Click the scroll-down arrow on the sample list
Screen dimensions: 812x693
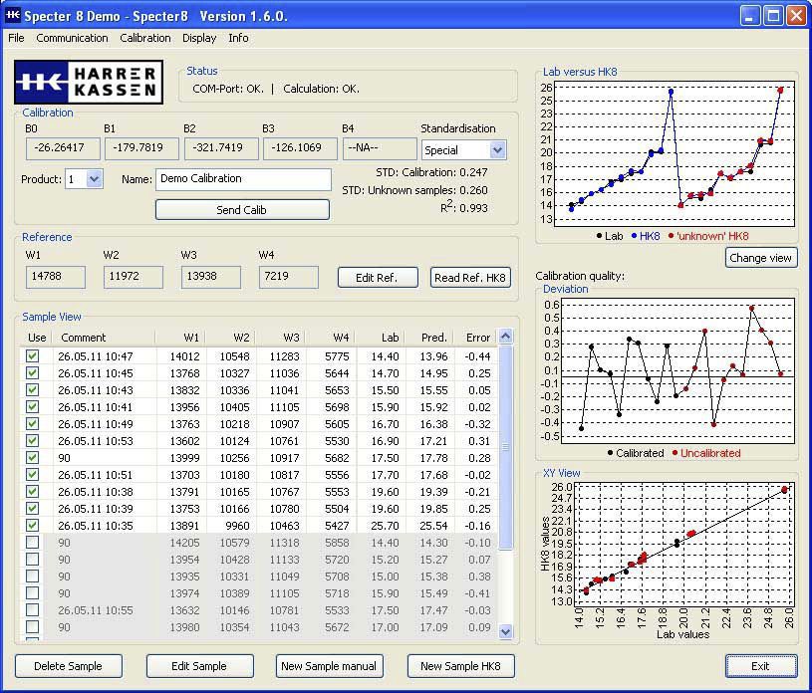point(506,633)
